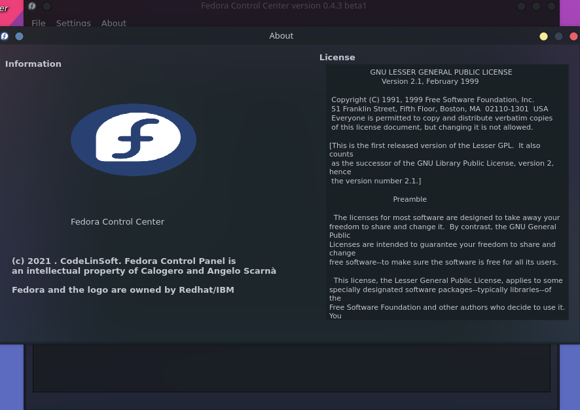Click the main window title 'Fedora Control Center version 0.4.3 beta1'
The width and height of the screenshot is (580, 410).
(283, 5)
